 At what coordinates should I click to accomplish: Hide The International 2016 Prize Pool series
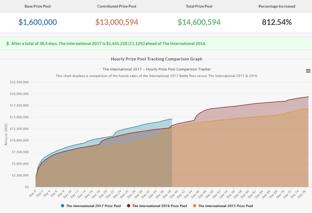pyautogui.click(x=159, y=206)
